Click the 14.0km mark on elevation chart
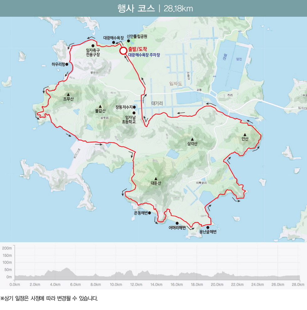This screenshot has height=310, width=307. pyautogui.click(x=156, y=285)
